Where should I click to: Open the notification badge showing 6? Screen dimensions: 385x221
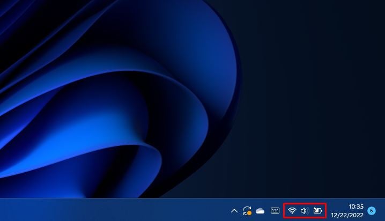(372, 211)
